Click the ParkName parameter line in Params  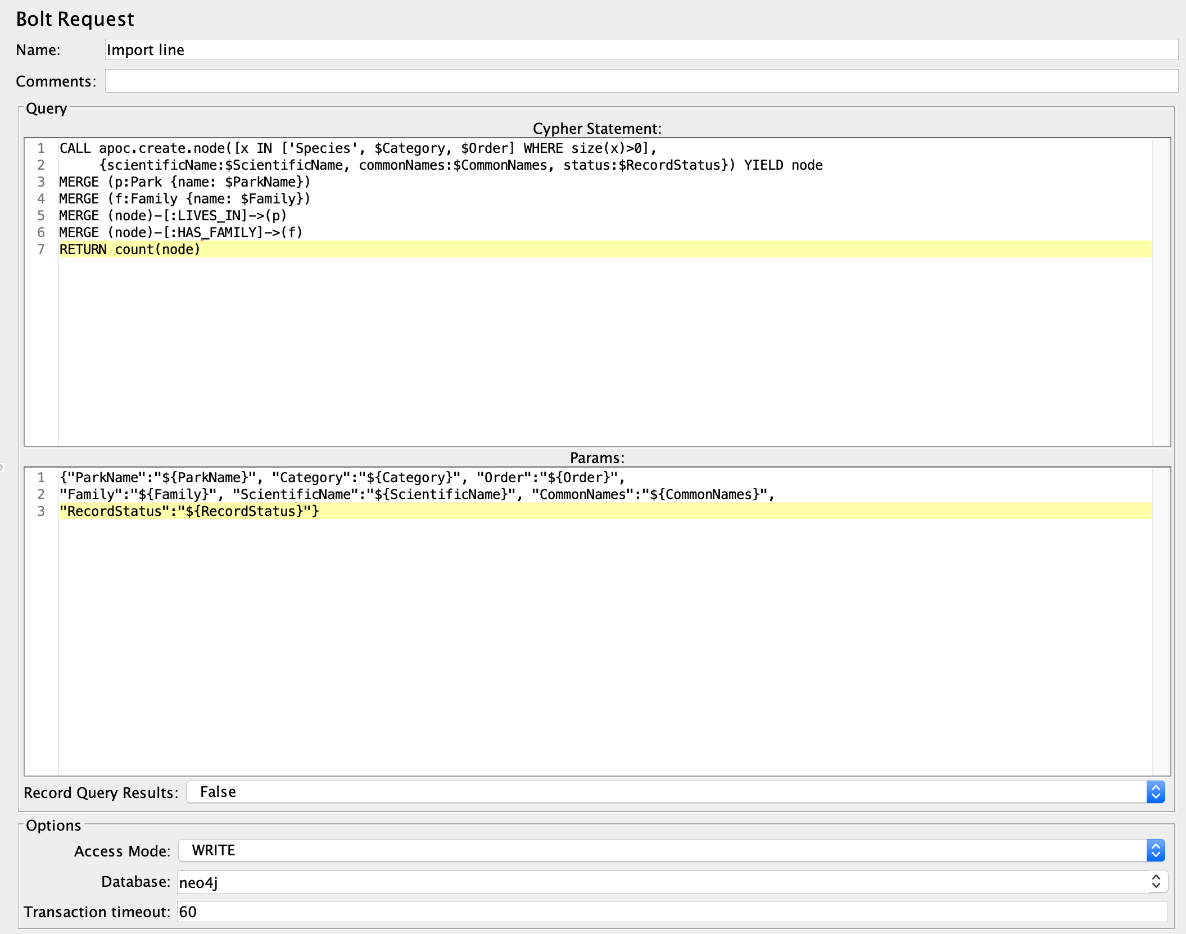click(x=337, y=477)
